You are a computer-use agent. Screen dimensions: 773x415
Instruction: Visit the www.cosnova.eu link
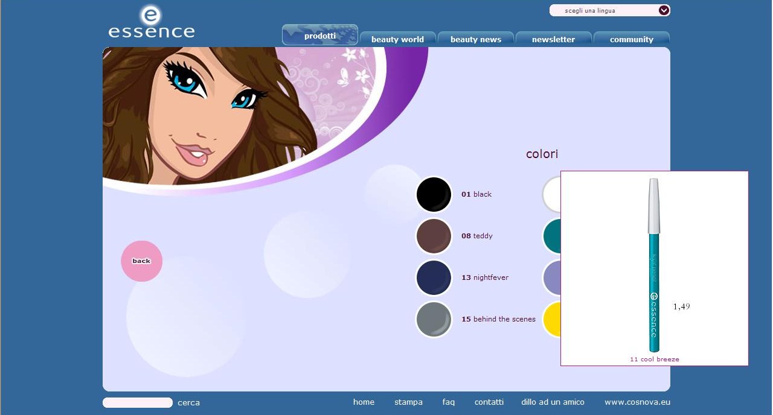pos(637,402)
